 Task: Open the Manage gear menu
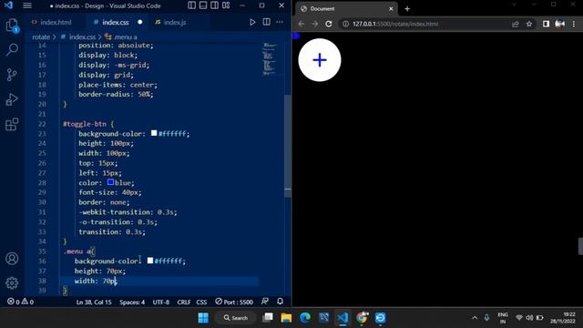(12, 283)
